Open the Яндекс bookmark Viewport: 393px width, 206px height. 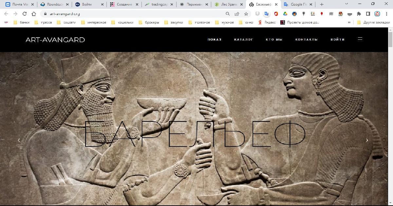(267, 23)
